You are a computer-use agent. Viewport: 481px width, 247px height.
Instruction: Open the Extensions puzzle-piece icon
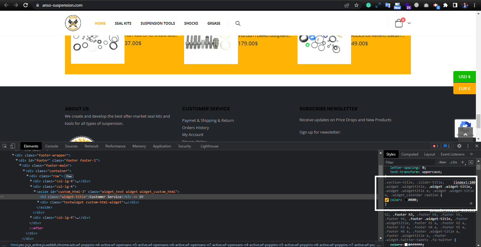click(x=446, y=5)
